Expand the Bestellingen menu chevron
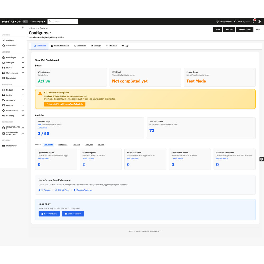 [x=23, y=57]
